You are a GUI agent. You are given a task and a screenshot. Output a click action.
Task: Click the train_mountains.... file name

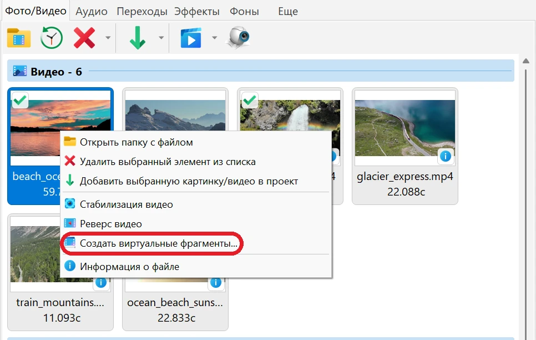tap(60, 302)
